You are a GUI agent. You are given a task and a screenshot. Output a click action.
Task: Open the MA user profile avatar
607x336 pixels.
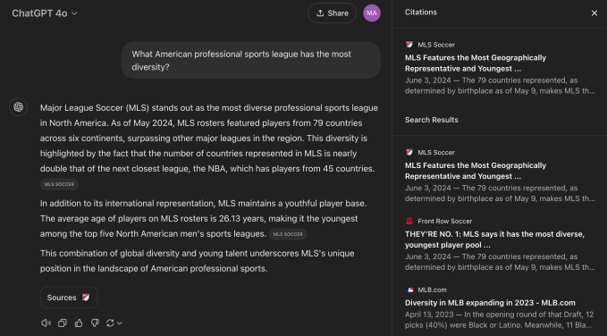pyautogui.click(x=372, y=13)
